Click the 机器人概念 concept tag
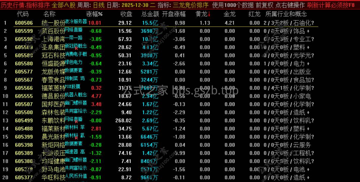 76,94
